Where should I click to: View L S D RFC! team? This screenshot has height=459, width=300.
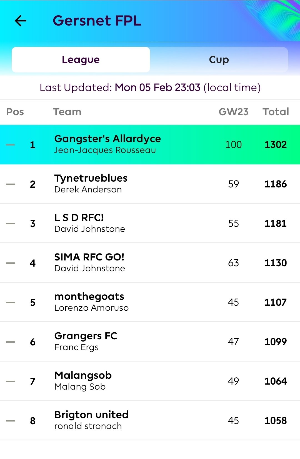tap(150, 224)
